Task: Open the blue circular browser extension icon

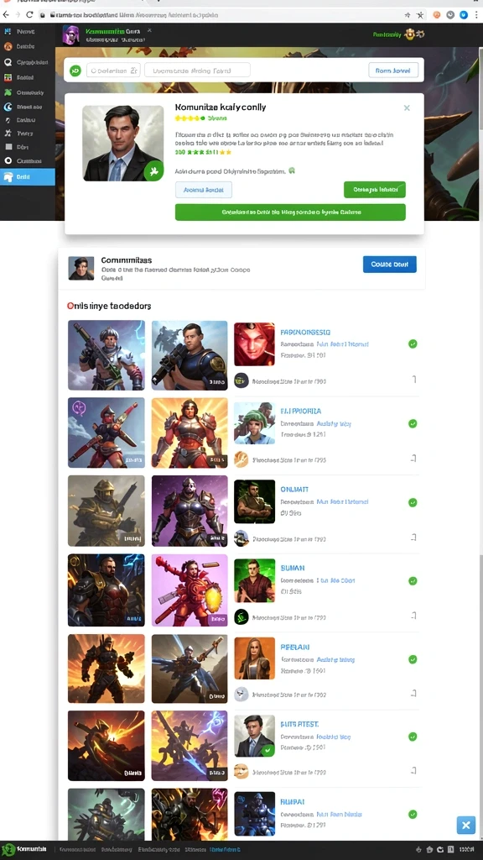Action: pos(464,15)
